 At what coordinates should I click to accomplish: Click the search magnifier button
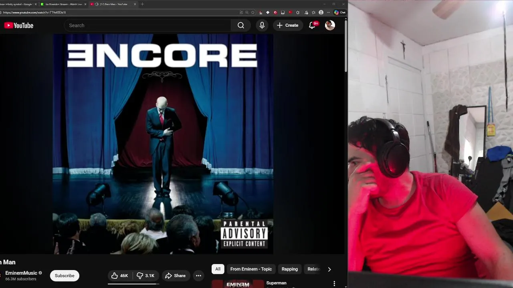point(241,25)
